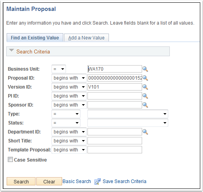The height and width of the screenshot is (192, 203).
Task: Toggle the Case Sensitive checkbox
Action: coord(10,160)
